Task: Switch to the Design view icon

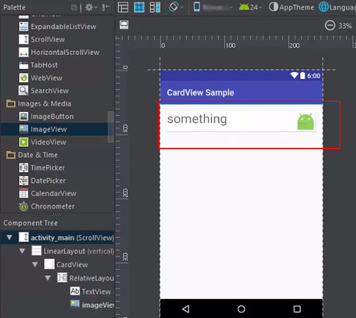Action: coord(123,7)
